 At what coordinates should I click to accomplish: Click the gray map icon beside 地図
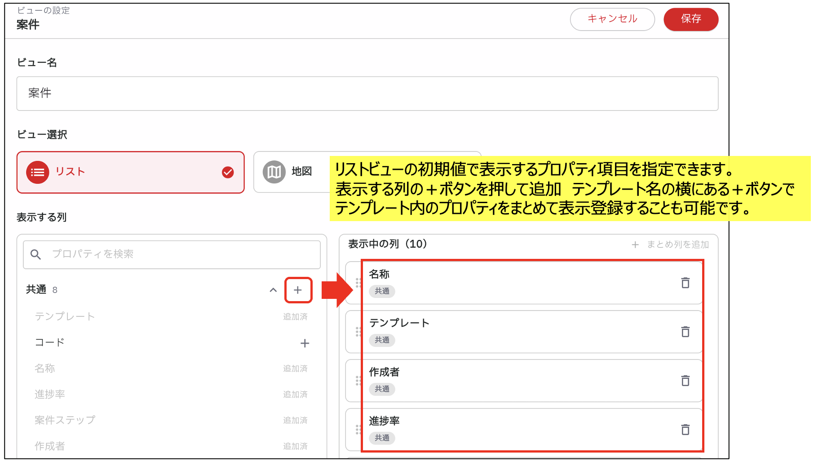click(x=274, y=172)
